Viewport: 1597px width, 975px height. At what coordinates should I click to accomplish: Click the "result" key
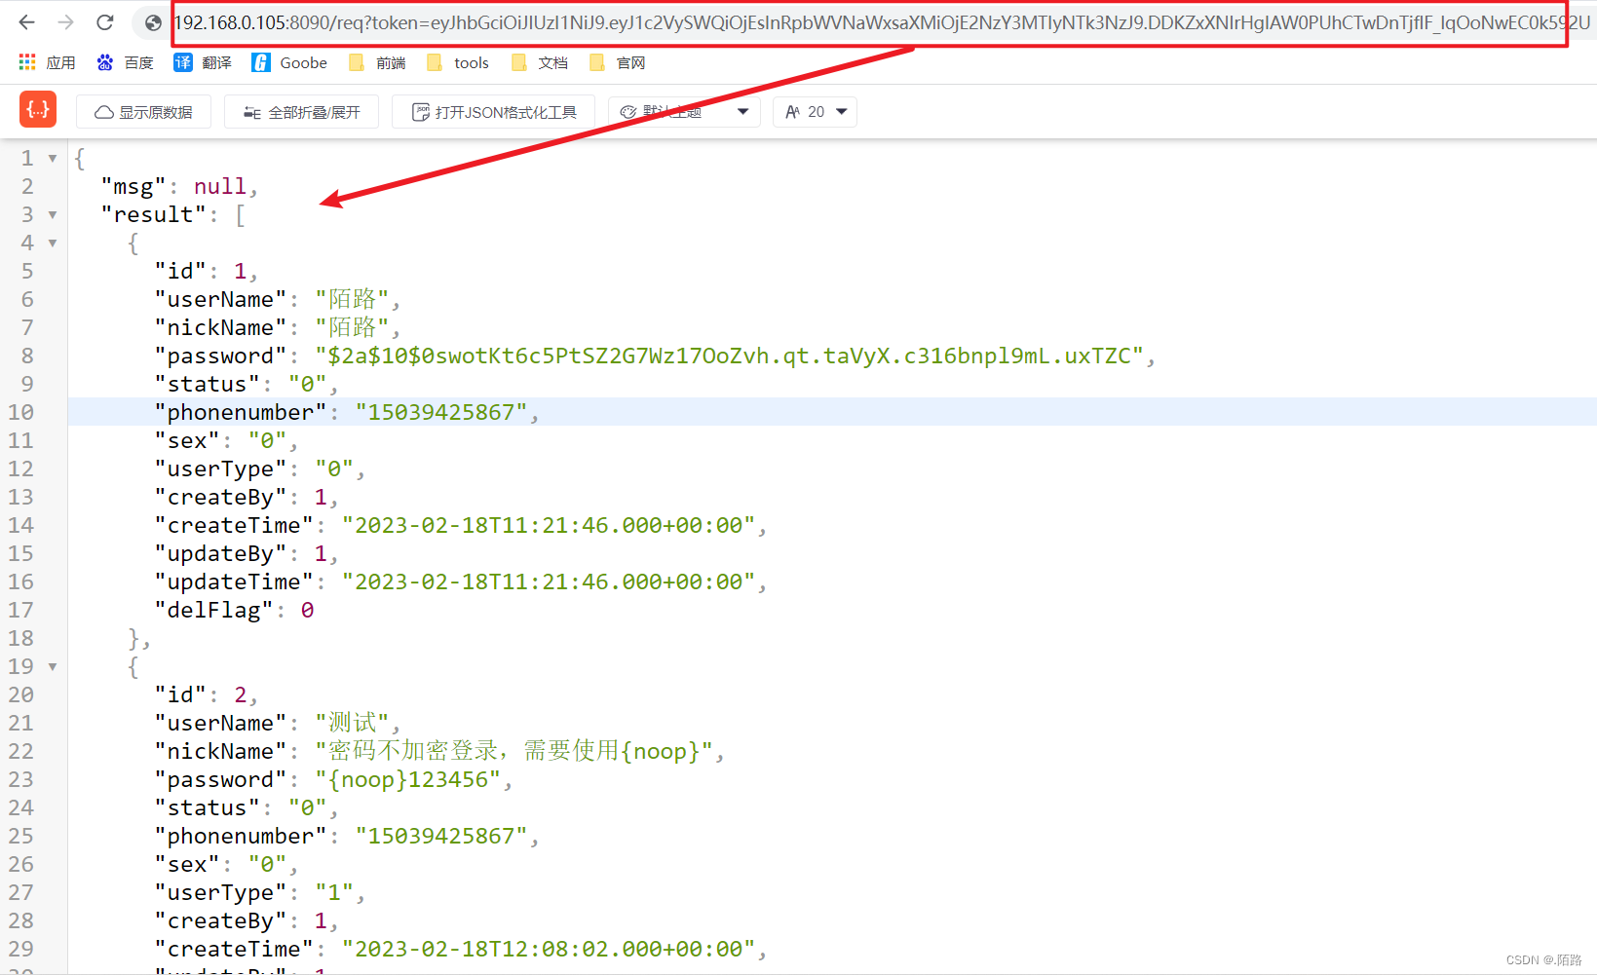pos(154,214)
